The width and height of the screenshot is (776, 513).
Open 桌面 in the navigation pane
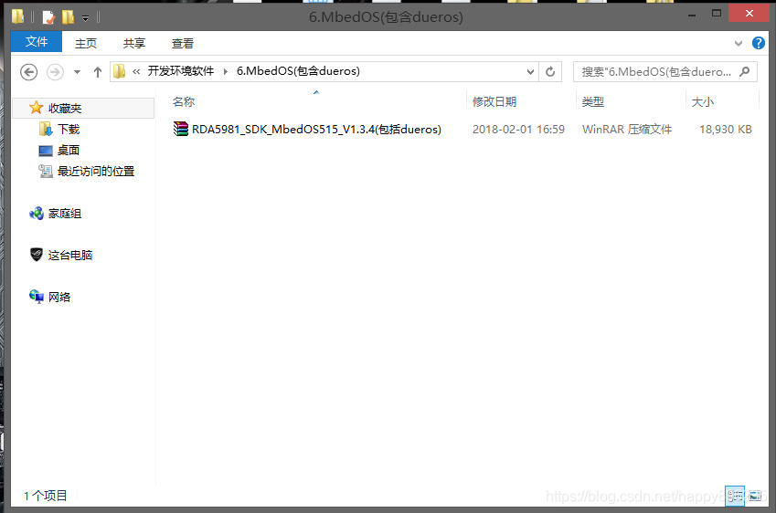[x=69, y=150]
